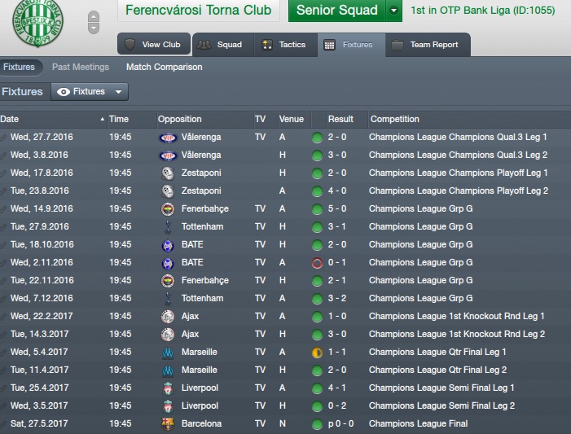Click the red loss indicator for the BATE match
Viewport: 571px width, 434px height.
click(x=317, y=263)
